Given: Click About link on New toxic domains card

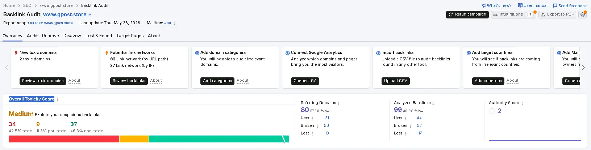Looking at the screenshot, I should 74,81.
